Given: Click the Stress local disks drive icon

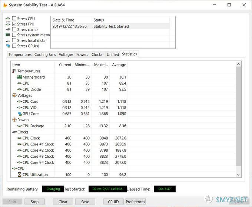Looking at the screenshot, I should coord(8,41).
